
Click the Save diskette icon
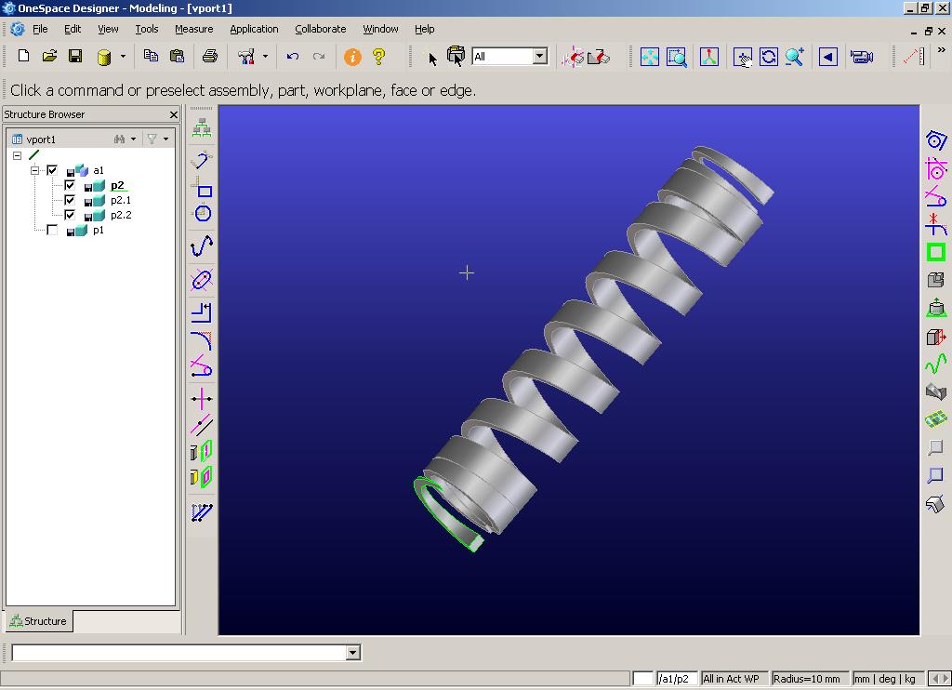[x=75, y=57]
